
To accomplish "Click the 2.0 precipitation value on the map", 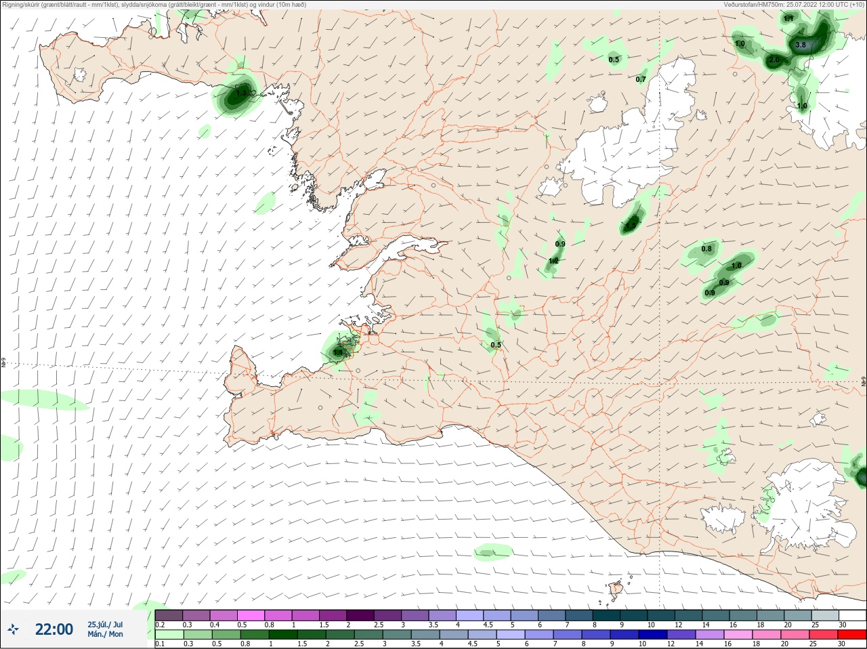I will coord(774,60).
